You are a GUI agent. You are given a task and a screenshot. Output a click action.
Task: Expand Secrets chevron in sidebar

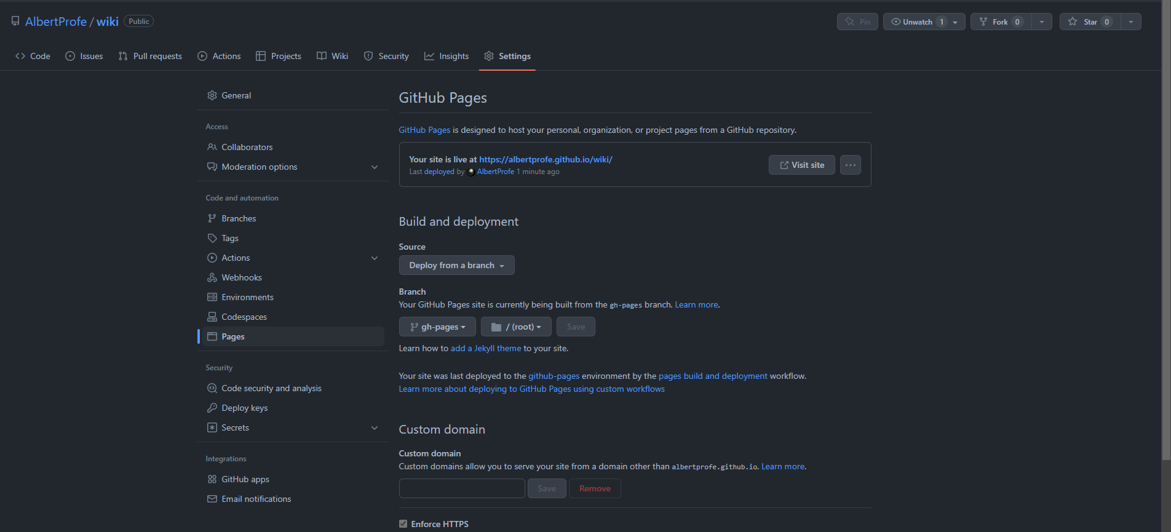[x=375, y=427]
